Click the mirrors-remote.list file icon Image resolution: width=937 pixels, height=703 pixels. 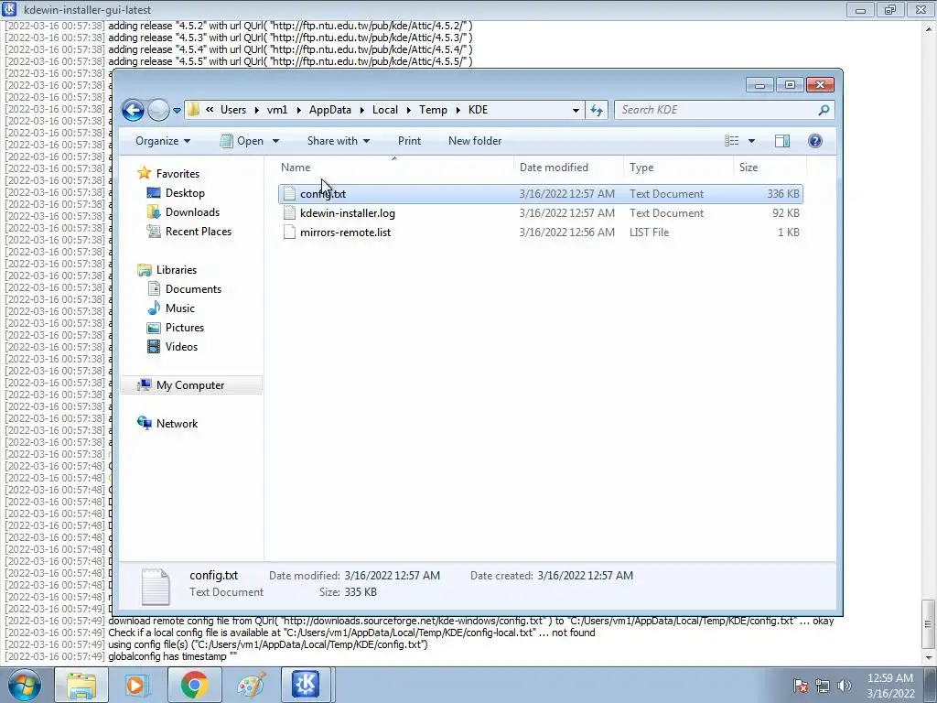[x=289, y=232]
